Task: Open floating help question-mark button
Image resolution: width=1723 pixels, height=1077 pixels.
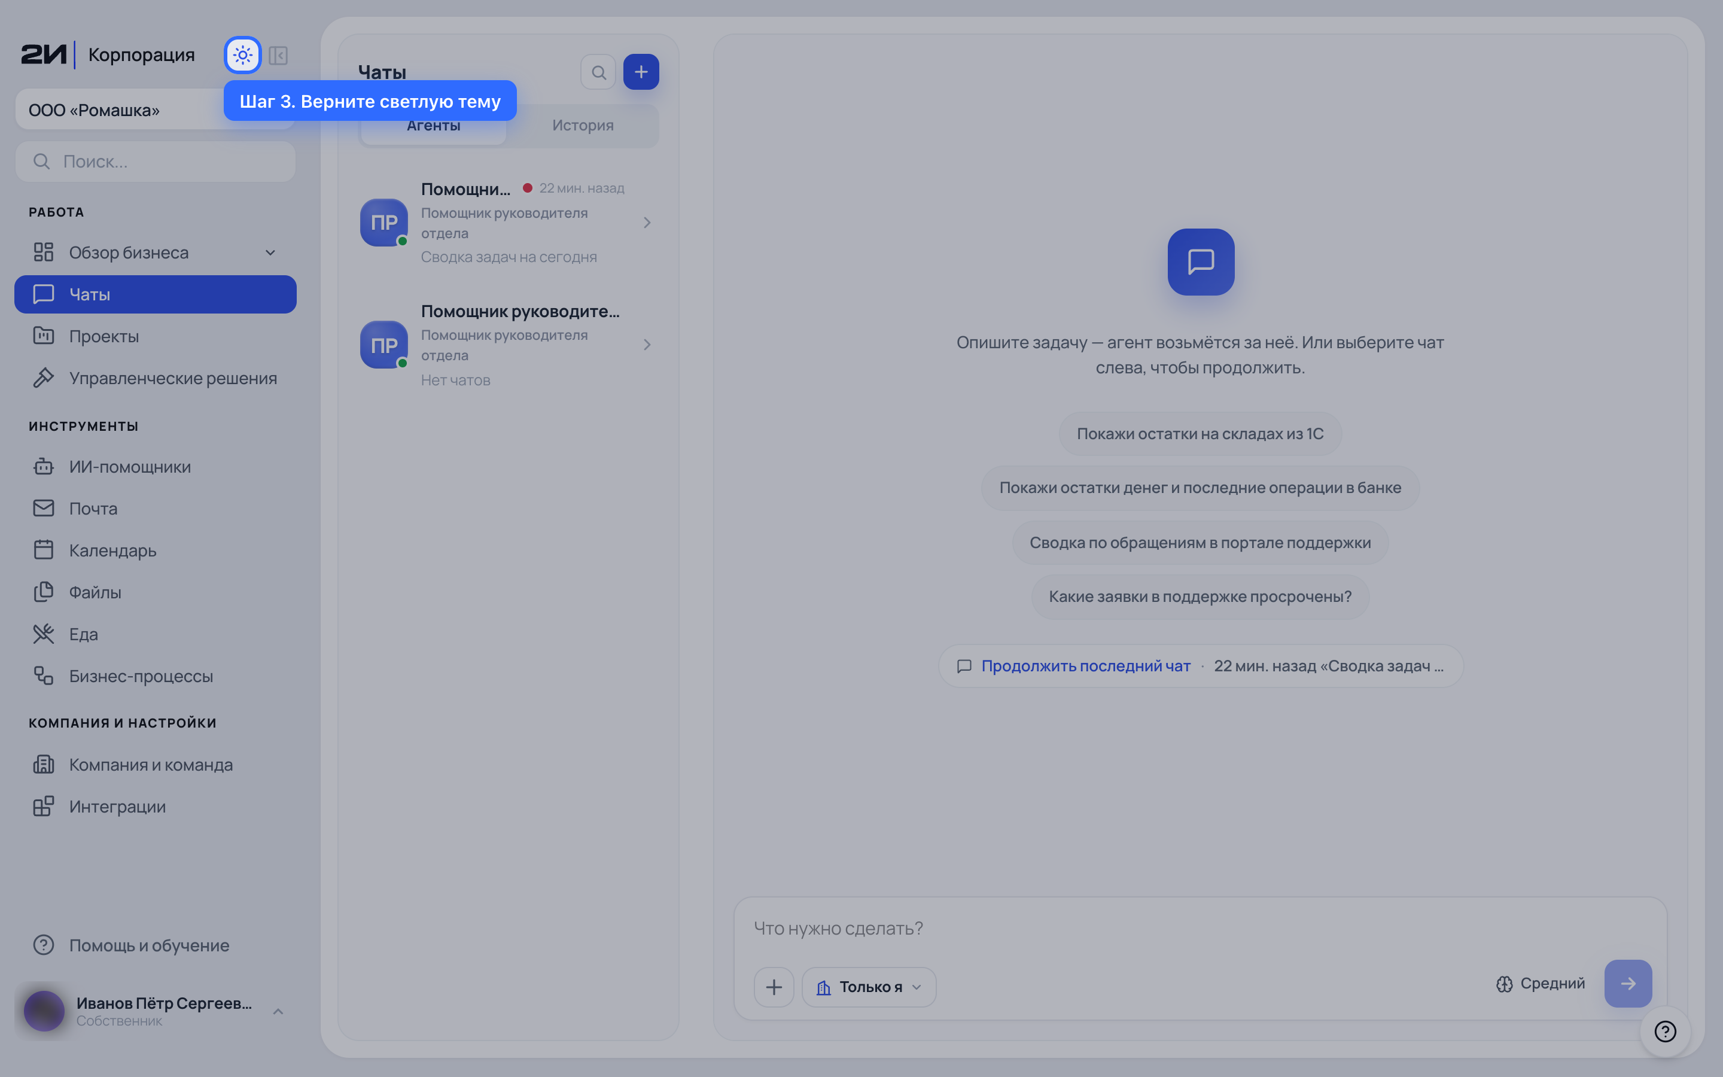Action: tap(1666, 1032)
